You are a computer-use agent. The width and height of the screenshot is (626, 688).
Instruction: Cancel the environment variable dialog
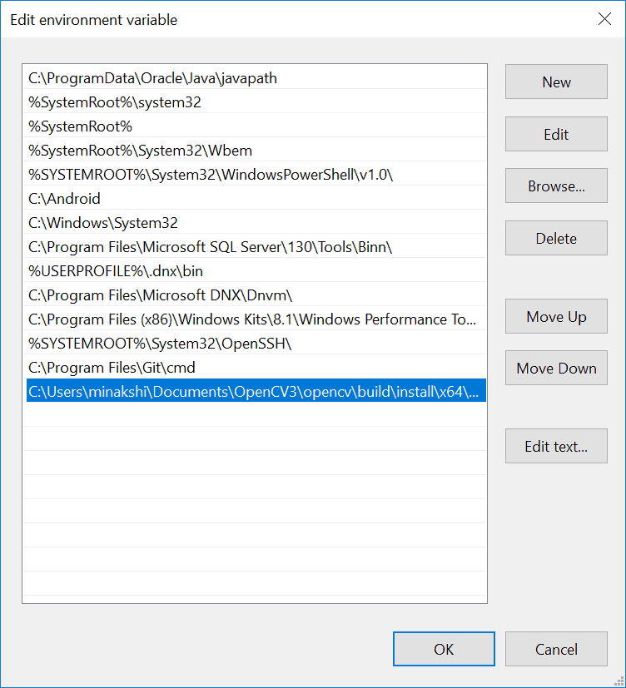point(556,649)
